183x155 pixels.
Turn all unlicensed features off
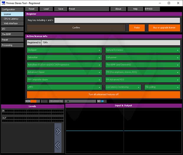[104, 95]
